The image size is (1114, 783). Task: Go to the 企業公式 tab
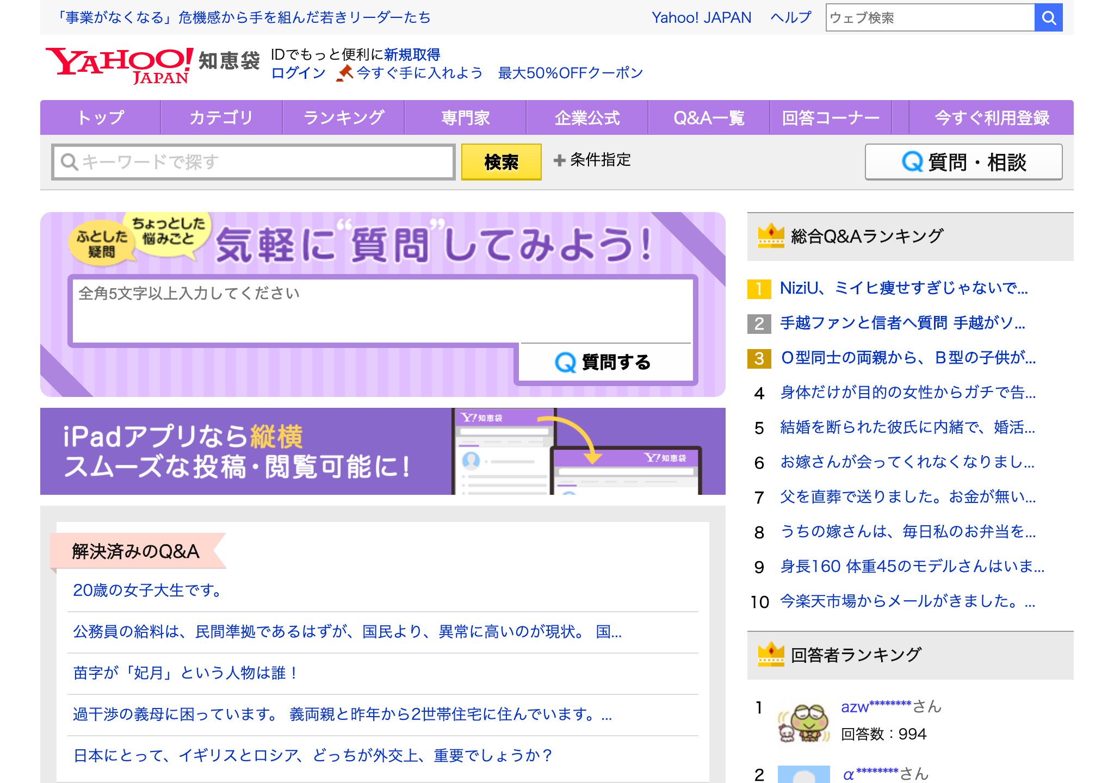pos(587,117)
